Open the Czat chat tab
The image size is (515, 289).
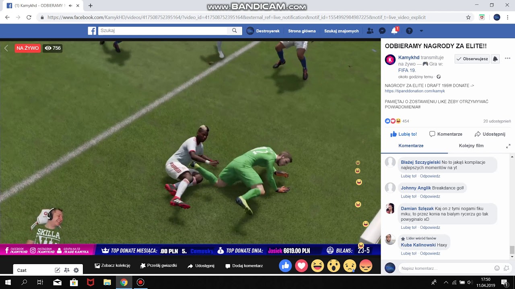[x=22, y=271]
